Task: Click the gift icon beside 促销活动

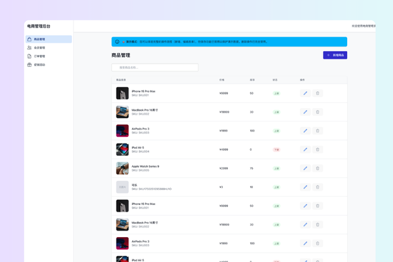Action: click(29, 65)
